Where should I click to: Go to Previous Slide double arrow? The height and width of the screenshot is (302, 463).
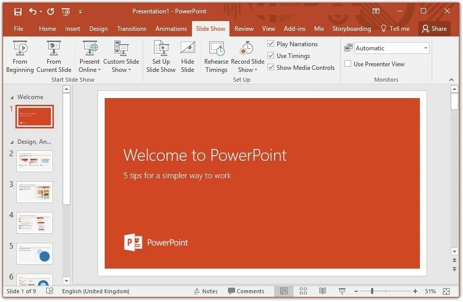click(x=454, y=260)
